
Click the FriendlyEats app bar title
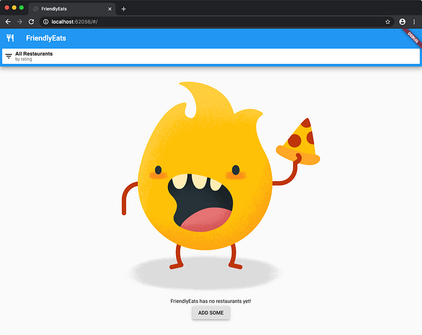pos(46,38)
